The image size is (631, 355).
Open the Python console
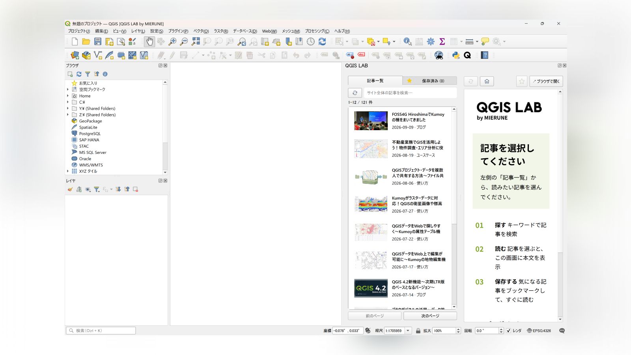[456, 55]
